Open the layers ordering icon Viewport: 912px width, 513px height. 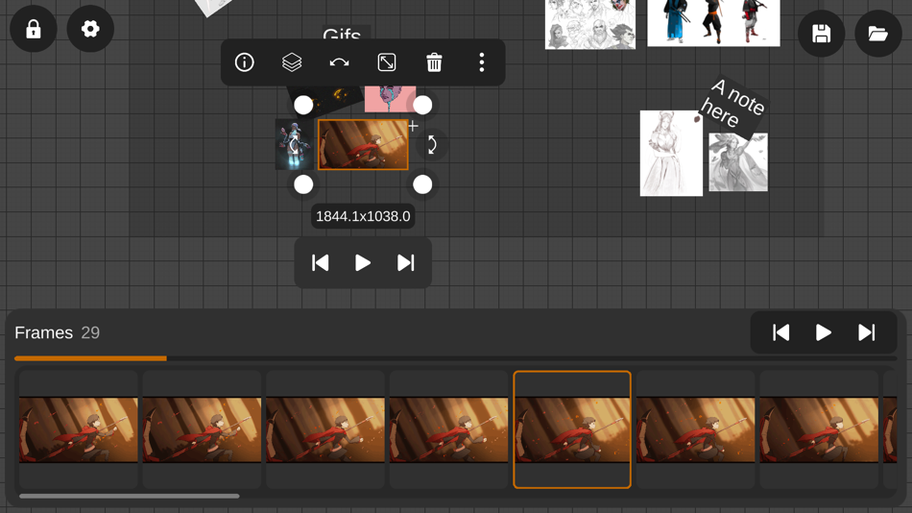292,62
